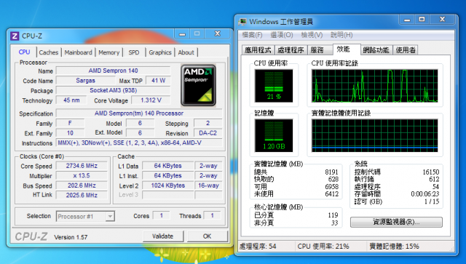The width and height of the screenshot is (466, 264).
Task: Click the cached memory value 628
Action: coord(333,179)
